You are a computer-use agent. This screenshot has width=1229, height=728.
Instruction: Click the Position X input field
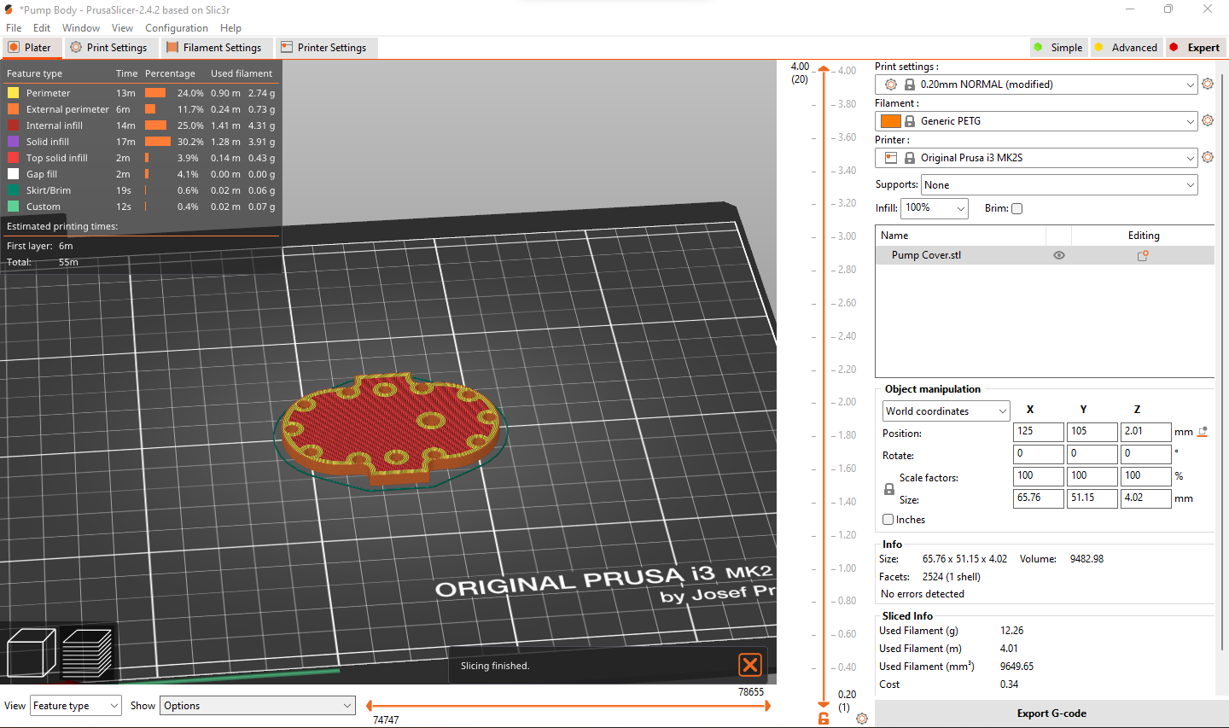click(x=1039, y=432)
